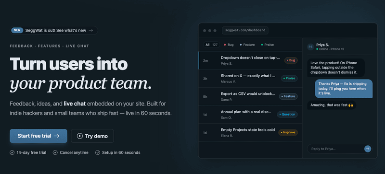Click the play icon in Try demo

[79, 136]
